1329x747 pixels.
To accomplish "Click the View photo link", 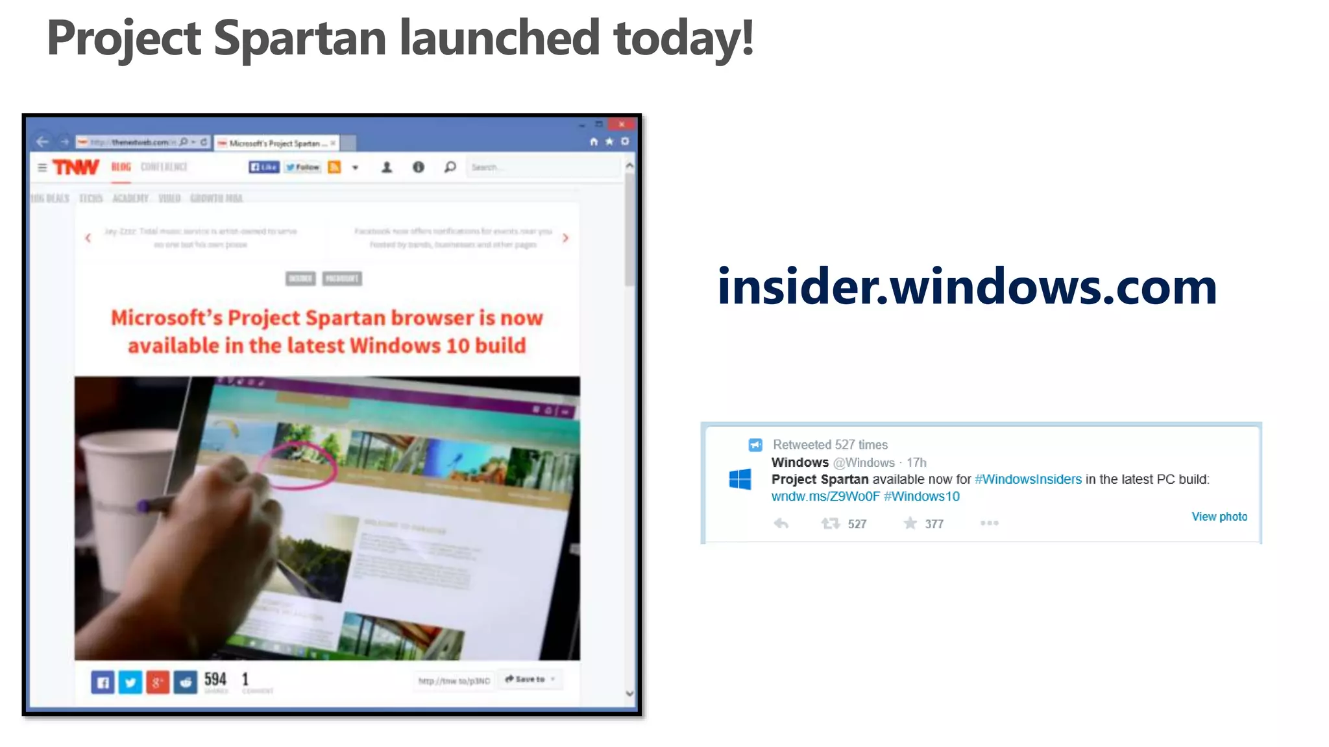I will point(1219,517).
